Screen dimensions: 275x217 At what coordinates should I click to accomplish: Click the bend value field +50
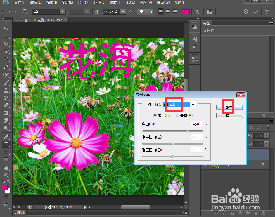coord(197,124)
